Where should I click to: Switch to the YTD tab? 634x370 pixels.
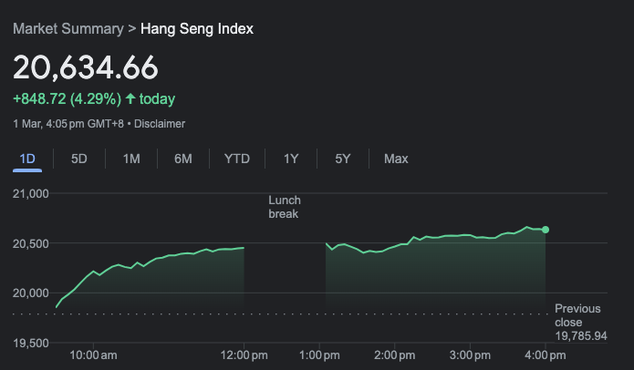point(237,159)
